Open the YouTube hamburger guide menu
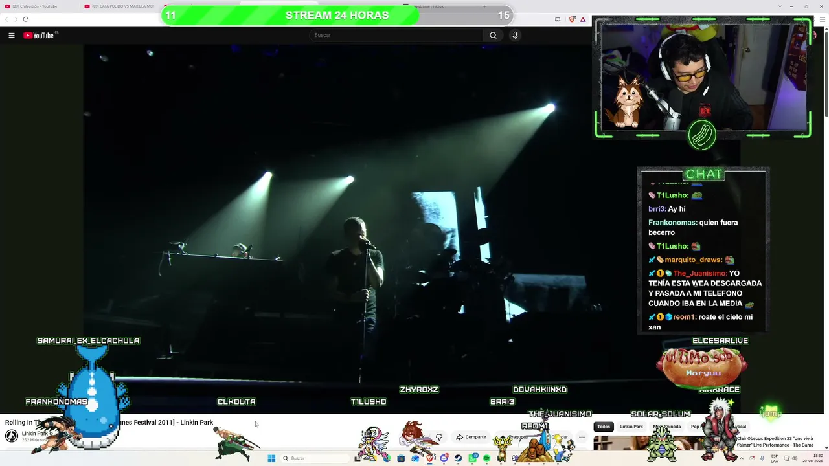The width and height of the screenshot is (829, 466). [x=12, y=35]
